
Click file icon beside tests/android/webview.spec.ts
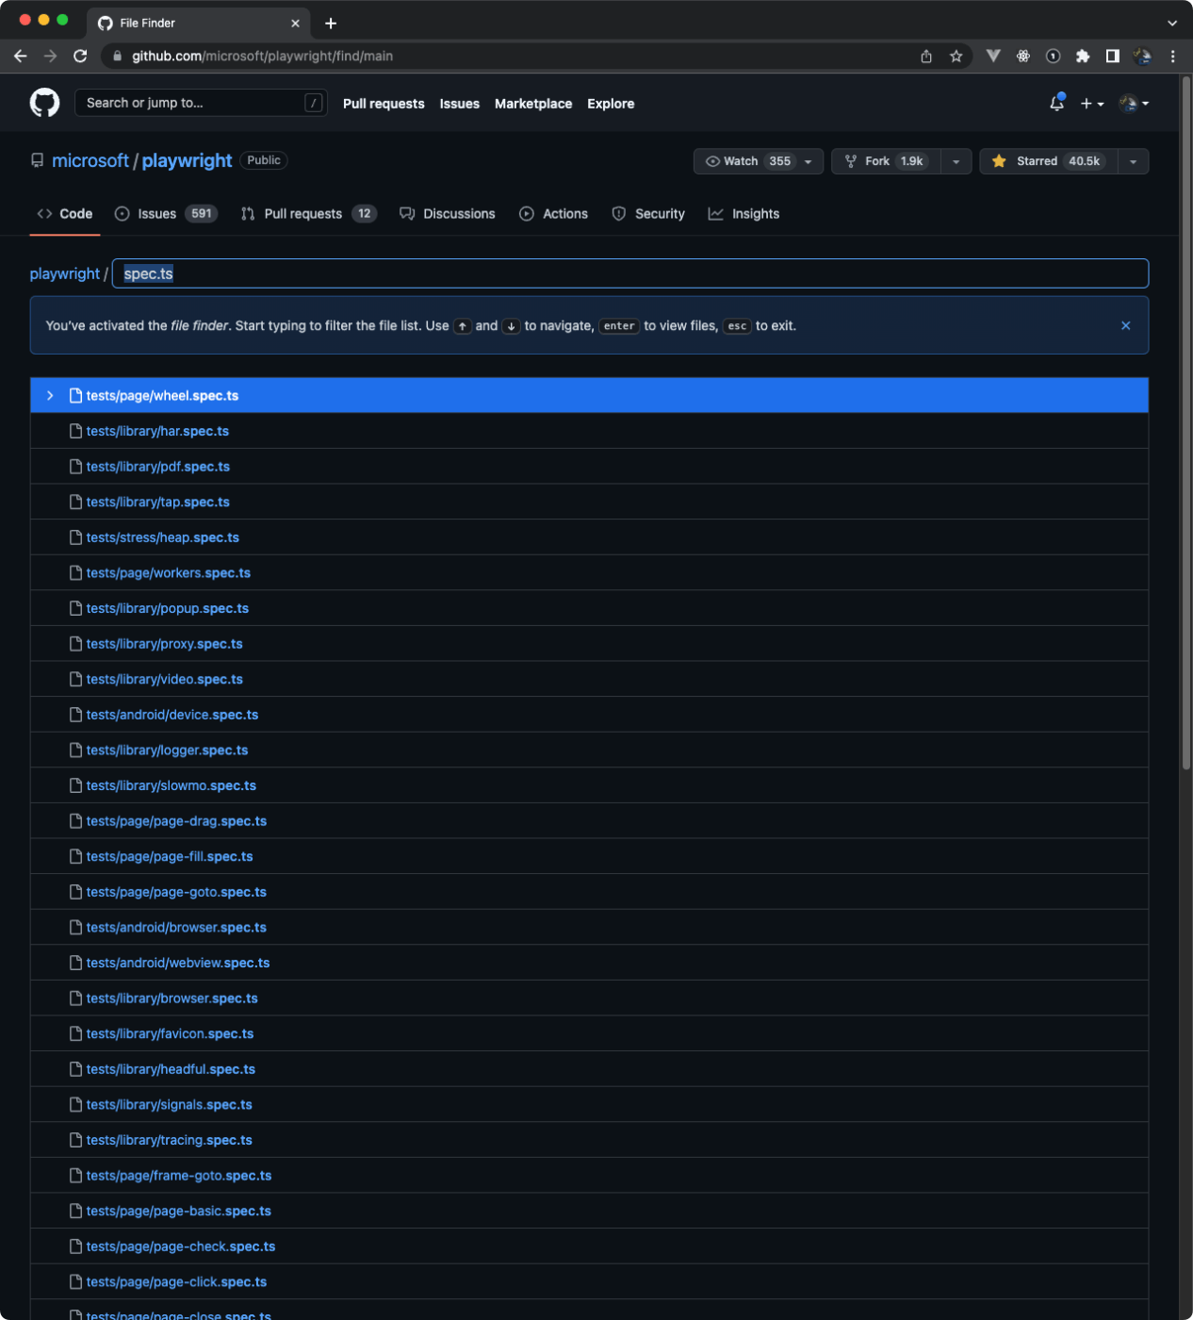75,963
